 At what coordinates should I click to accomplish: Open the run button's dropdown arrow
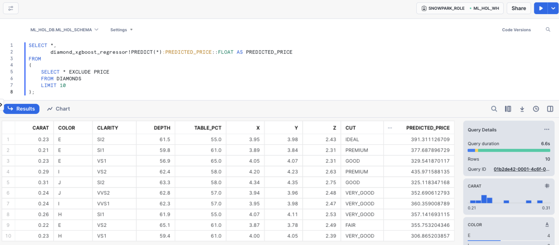point(553,8)
